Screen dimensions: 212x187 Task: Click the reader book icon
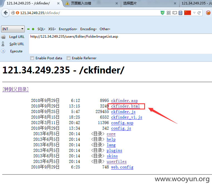(174, 13)
